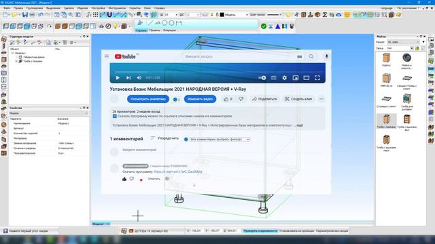Click the Undo arrow icon
This screenshot has width=435, height=244.
point(41,15)
